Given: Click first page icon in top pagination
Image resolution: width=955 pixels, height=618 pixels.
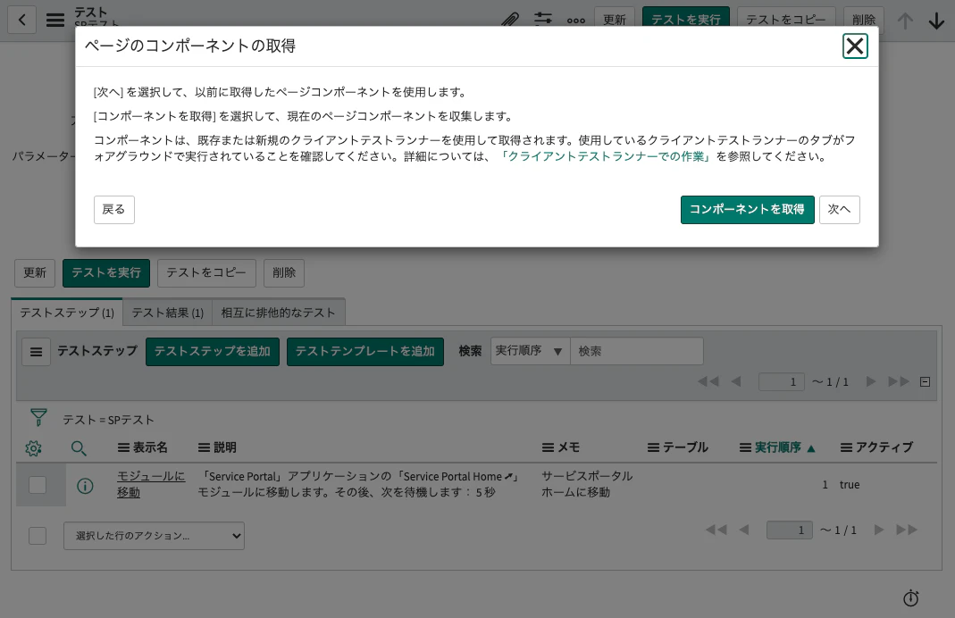Looking at the screenshot, I should (708, 381).
